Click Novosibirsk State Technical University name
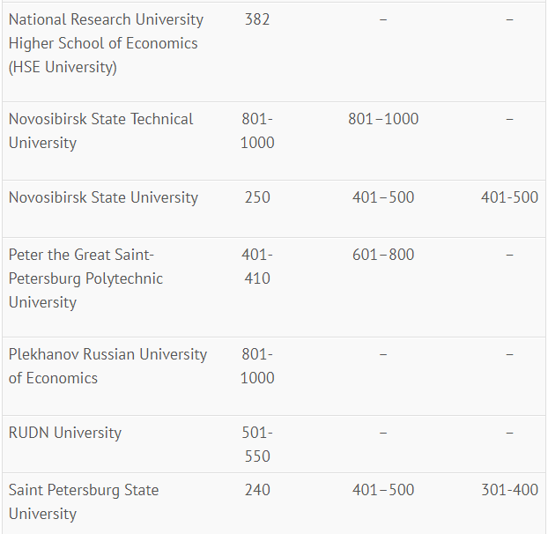This screenshot has width=548, height=534. pos(100,131)
